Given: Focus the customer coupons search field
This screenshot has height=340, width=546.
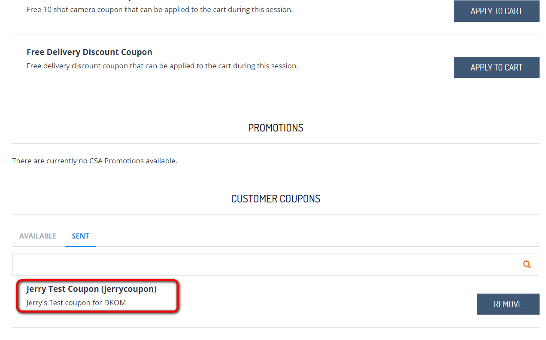Looking at the screenshot, I should [x=264, y=265].
